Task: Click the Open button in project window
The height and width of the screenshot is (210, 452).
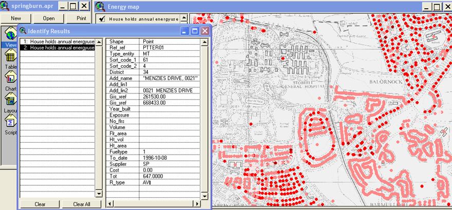Action: pos(48,18)
